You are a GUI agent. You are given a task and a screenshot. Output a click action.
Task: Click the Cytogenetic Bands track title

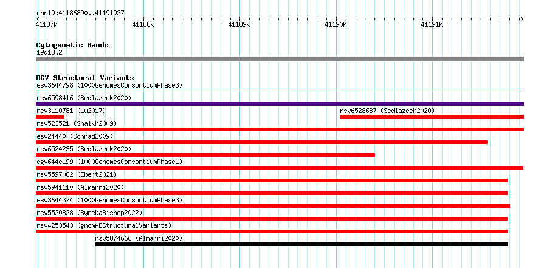point(72,45)
